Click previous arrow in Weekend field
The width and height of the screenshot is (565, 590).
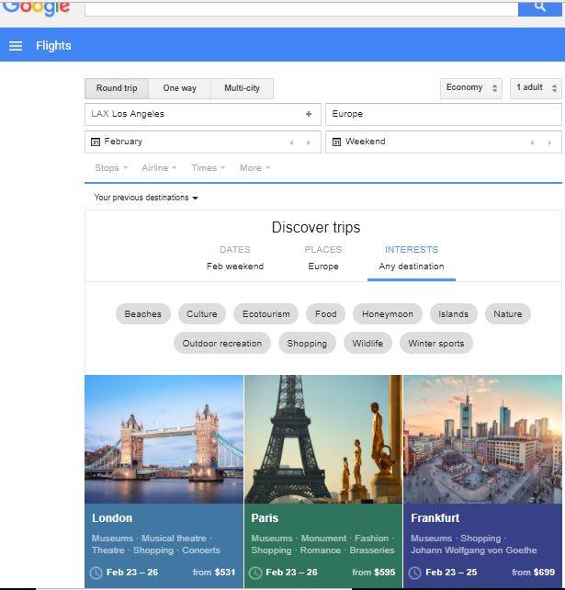click(x=532, y=142)
